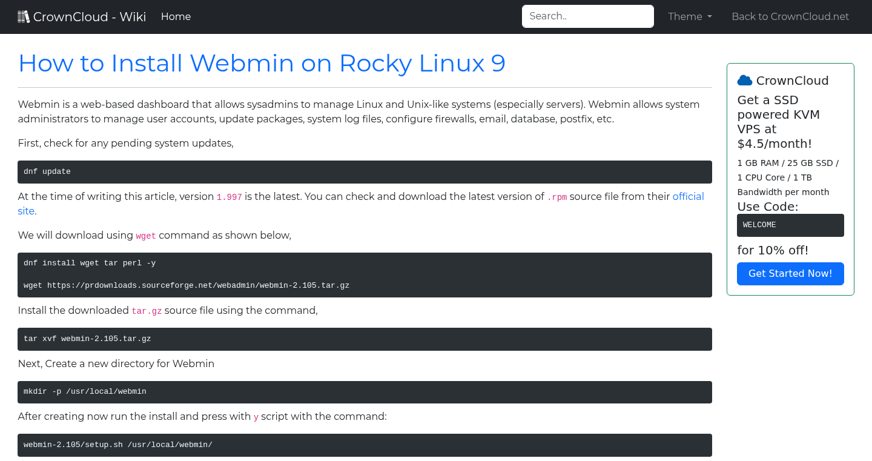Click the tar xvf extraction command block
The width and height of the screenshot is (872, 461).
tap(364, 339)
